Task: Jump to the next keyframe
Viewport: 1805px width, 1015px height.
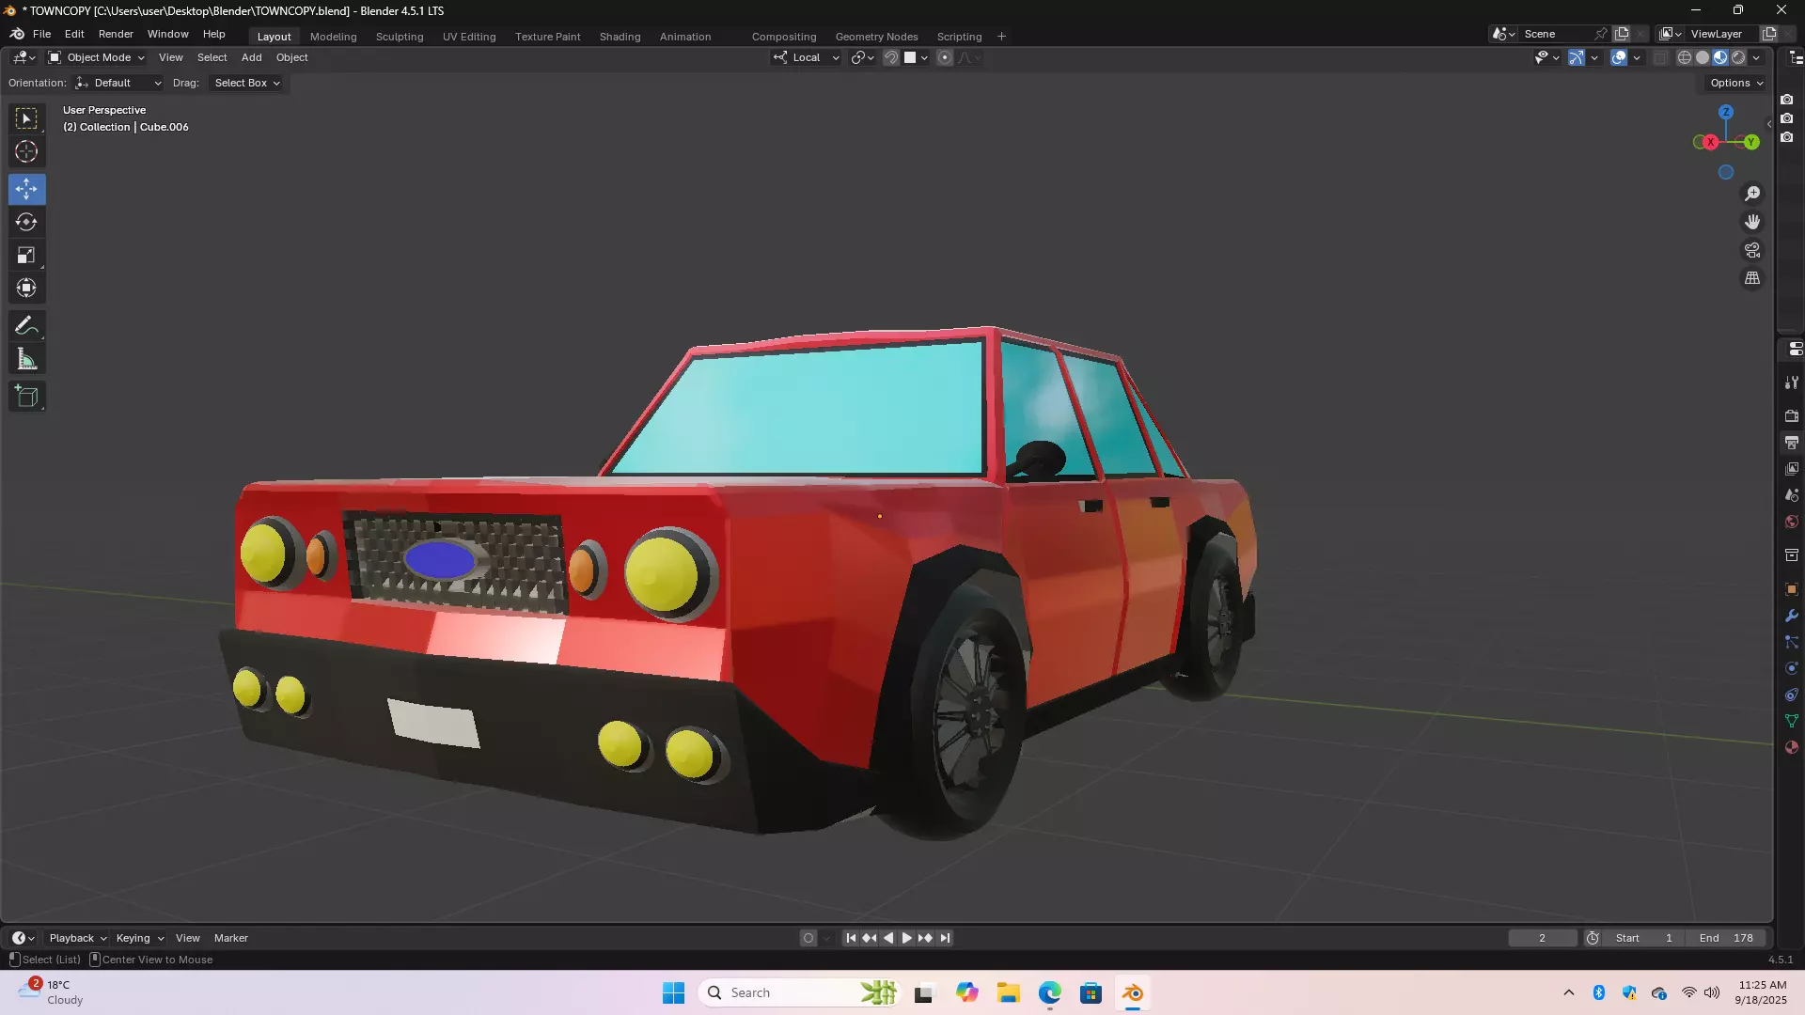Action: (x=925, y=938)
